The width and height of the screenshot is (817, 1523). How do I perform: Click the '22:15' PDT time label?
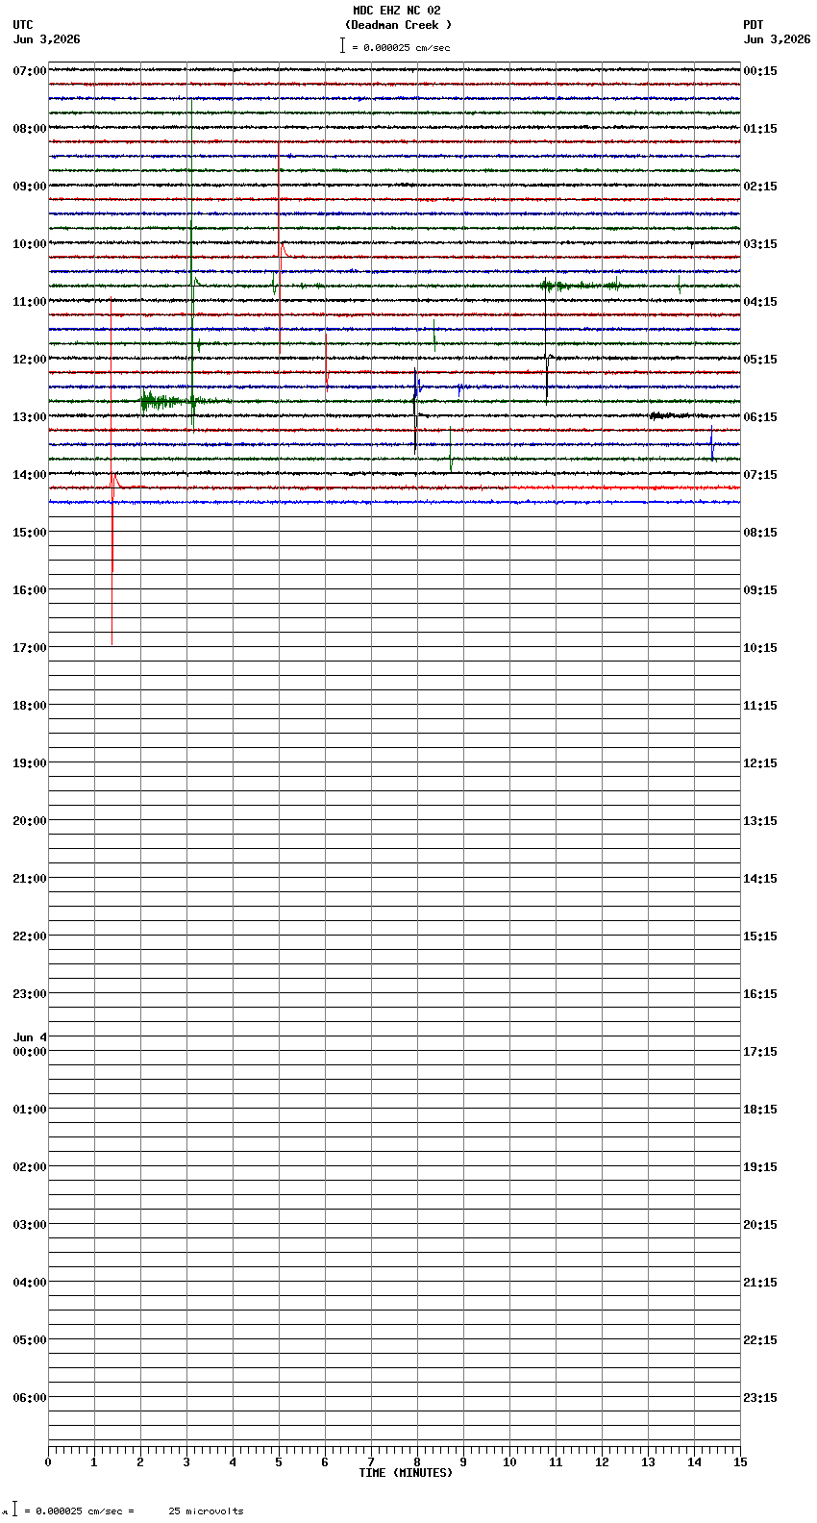[760, 1340]
